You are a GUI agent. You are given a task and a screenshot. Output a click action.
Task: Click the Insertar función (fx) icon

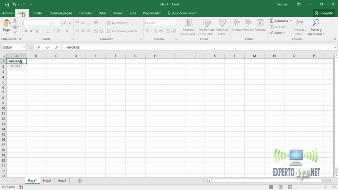coord(56,47)
